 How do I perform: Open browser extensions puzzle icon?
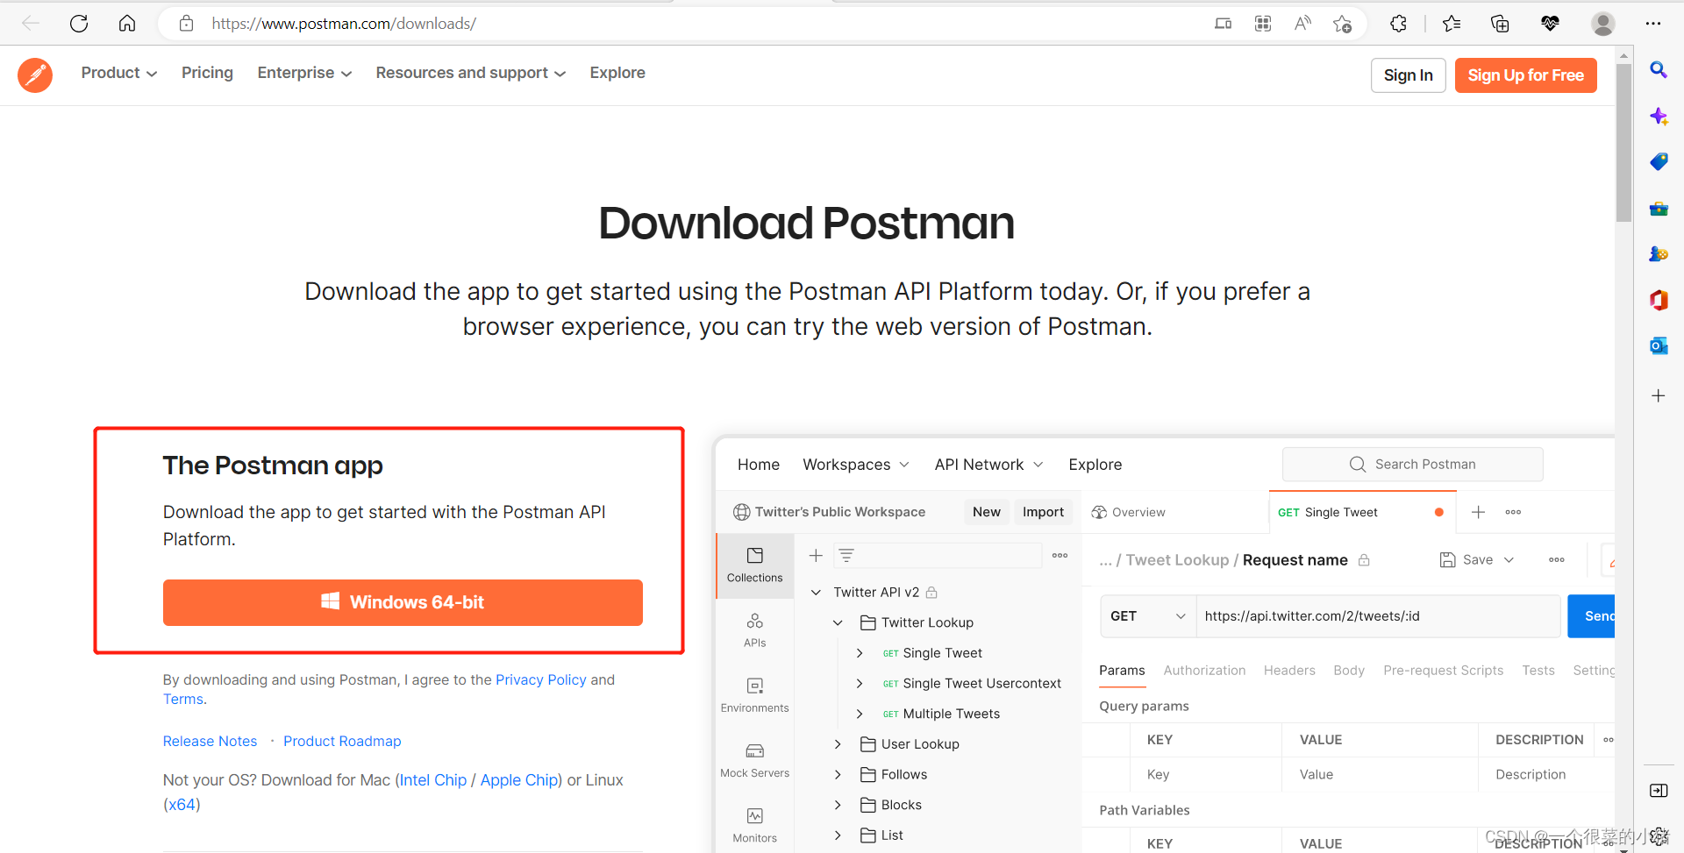1398,24
